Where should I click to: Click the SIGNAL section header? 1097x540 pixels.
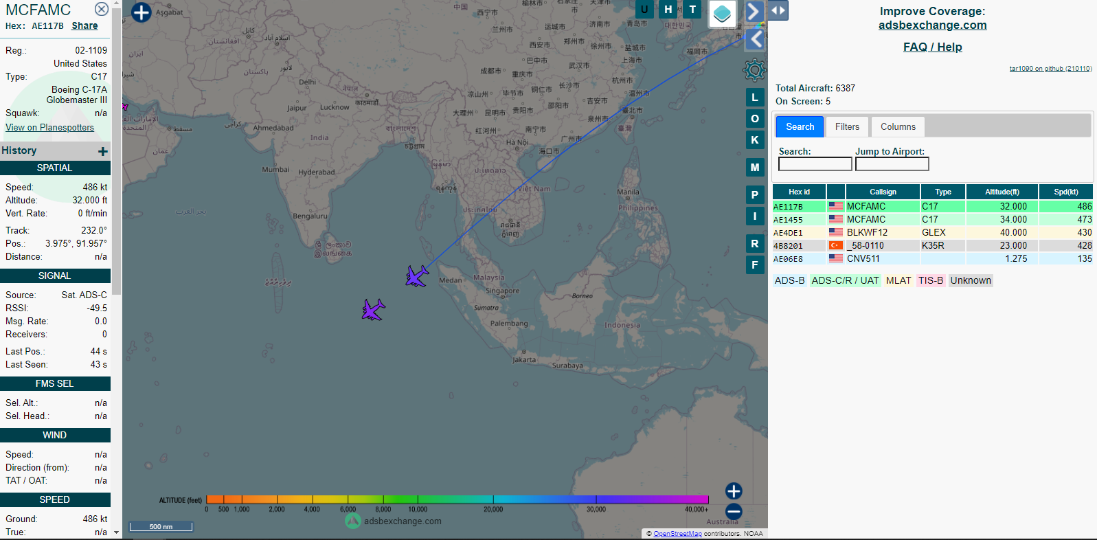55,275
